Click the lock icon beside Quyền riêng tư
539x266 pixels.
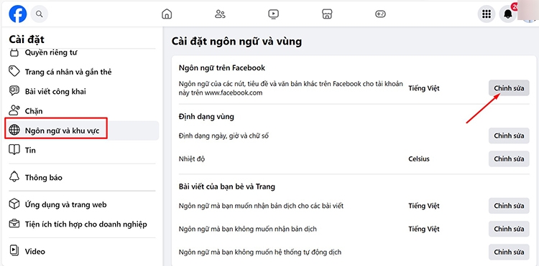pos(14,53)
